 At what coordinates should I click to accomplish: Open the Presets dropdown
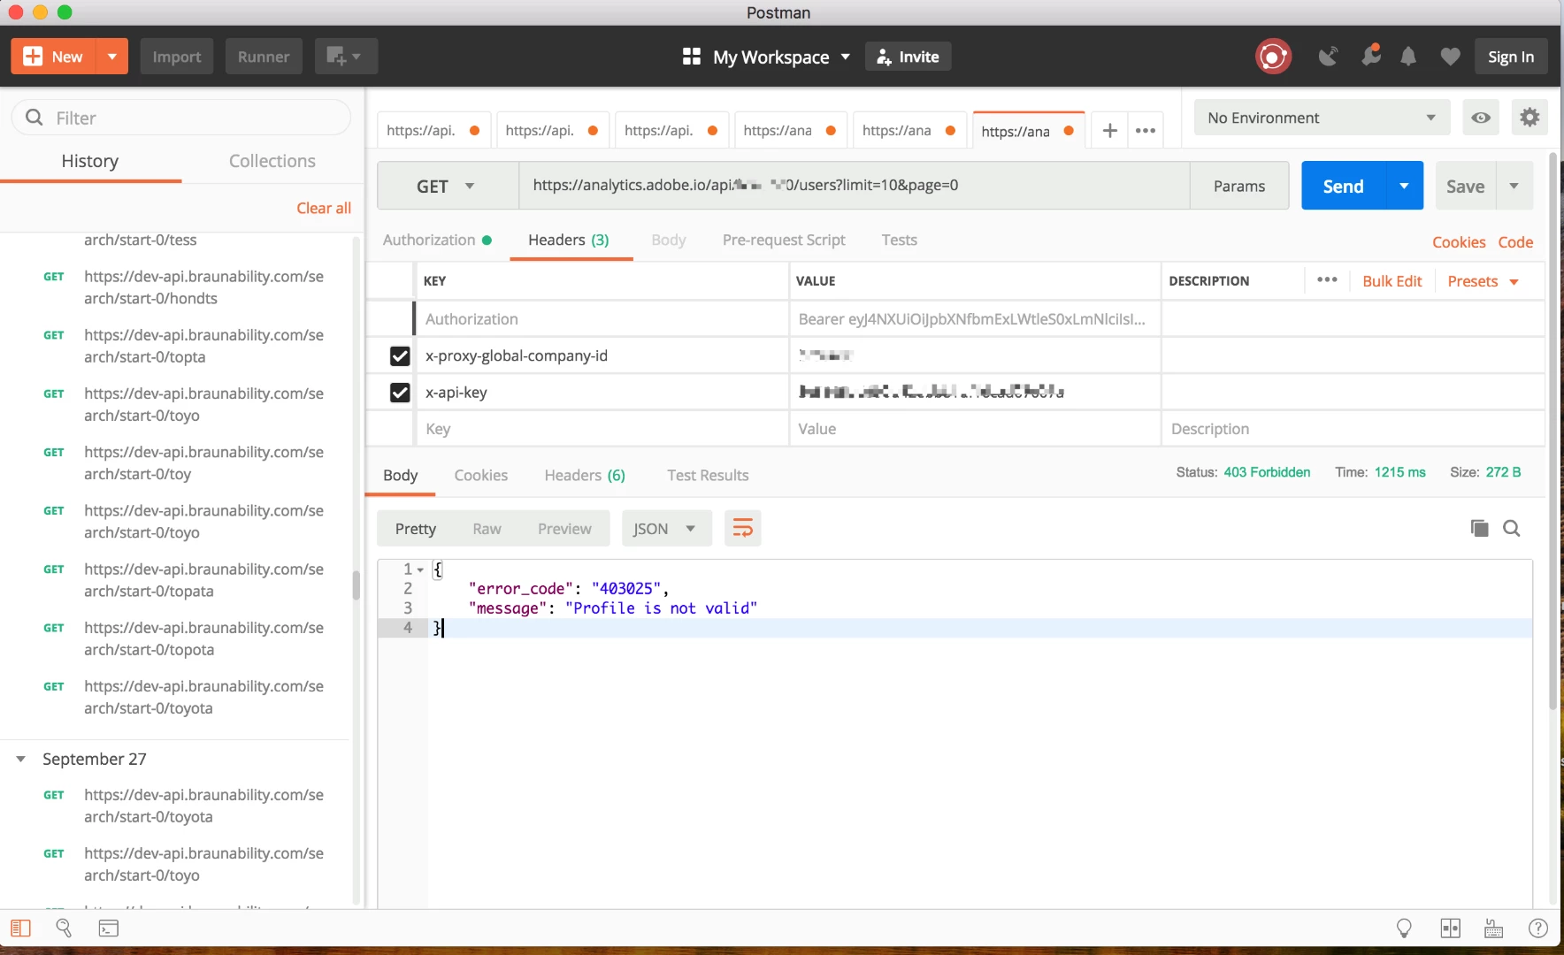click(1483, 281)
